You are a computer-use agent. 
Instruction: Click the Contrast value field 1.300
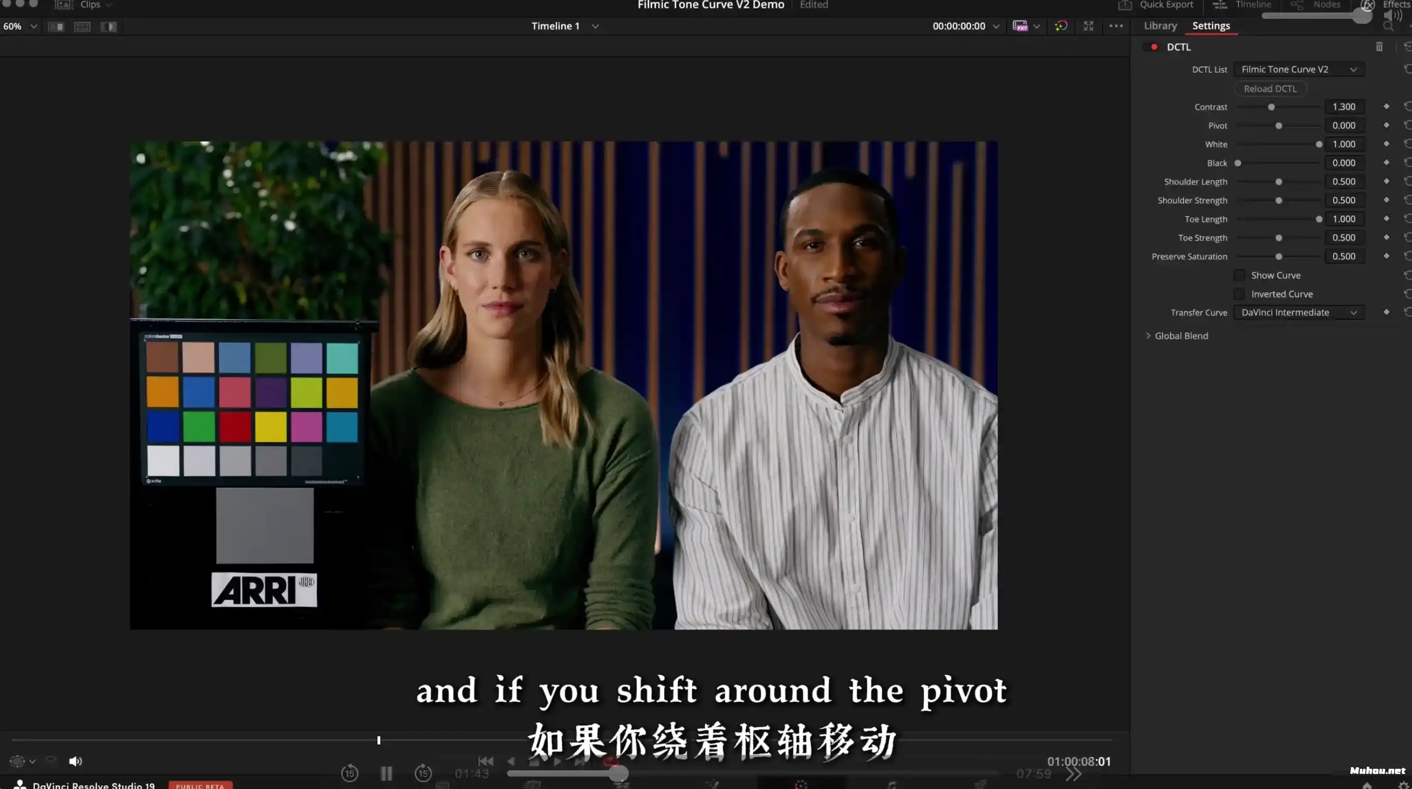click(x=1344, y=107)
